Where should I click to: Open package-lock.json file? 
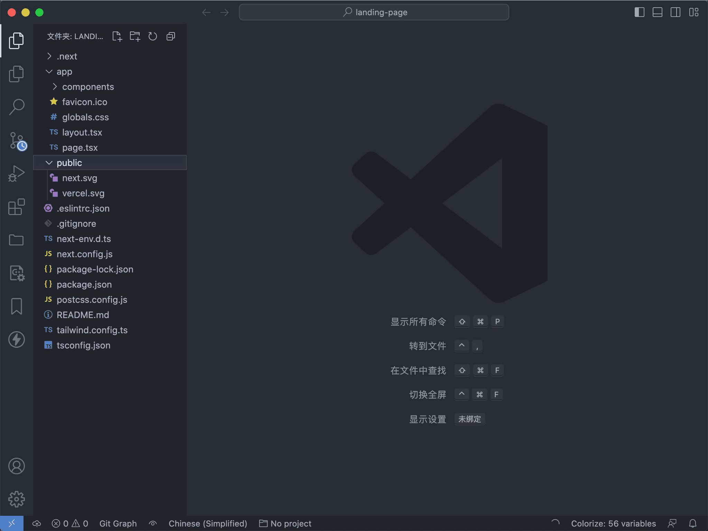110,269
